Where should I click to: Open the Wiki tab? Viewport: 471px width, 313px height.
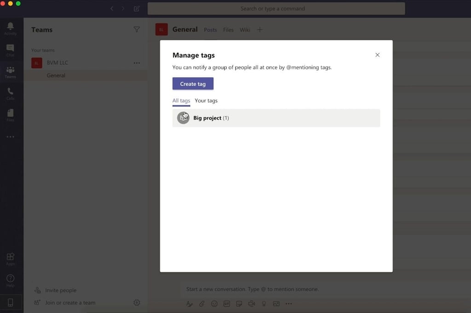click(245, 30)
